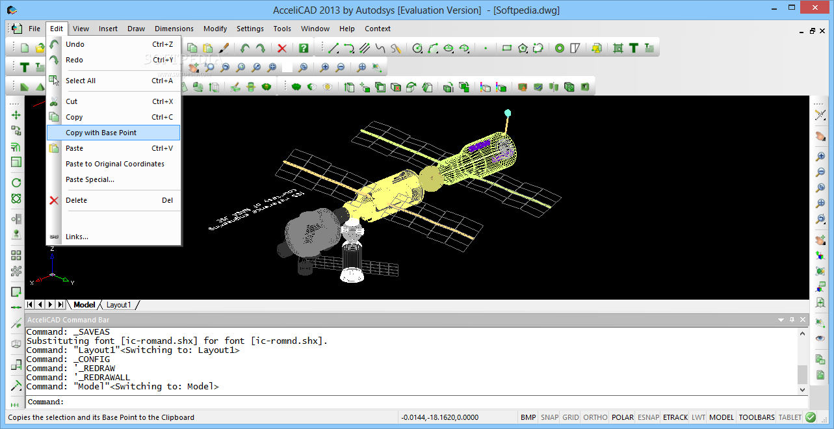Pick the rectangular Array tool icon
This screenshot has width=834, height=429.
[16, 255]
